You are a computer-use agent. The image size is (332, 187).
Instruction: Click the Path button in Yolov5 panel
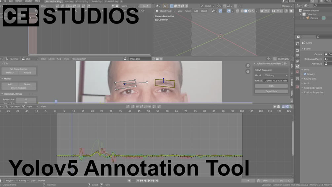[x=271, y=86]
